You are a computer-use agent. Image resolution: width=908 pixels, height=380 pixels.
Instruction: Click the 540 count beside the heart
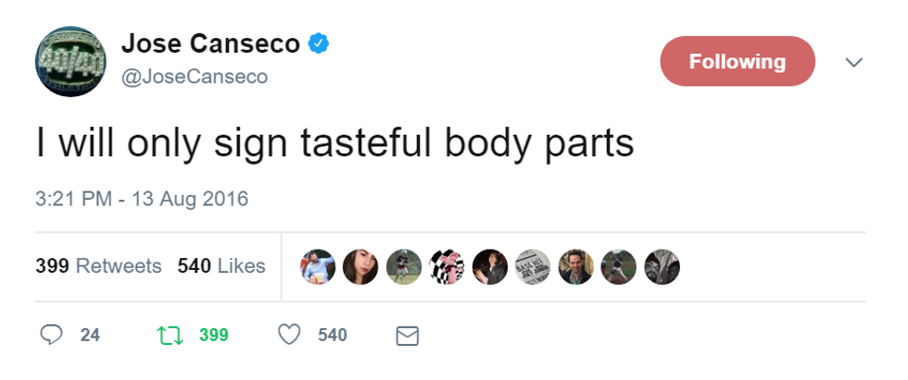tap(332, 335)
